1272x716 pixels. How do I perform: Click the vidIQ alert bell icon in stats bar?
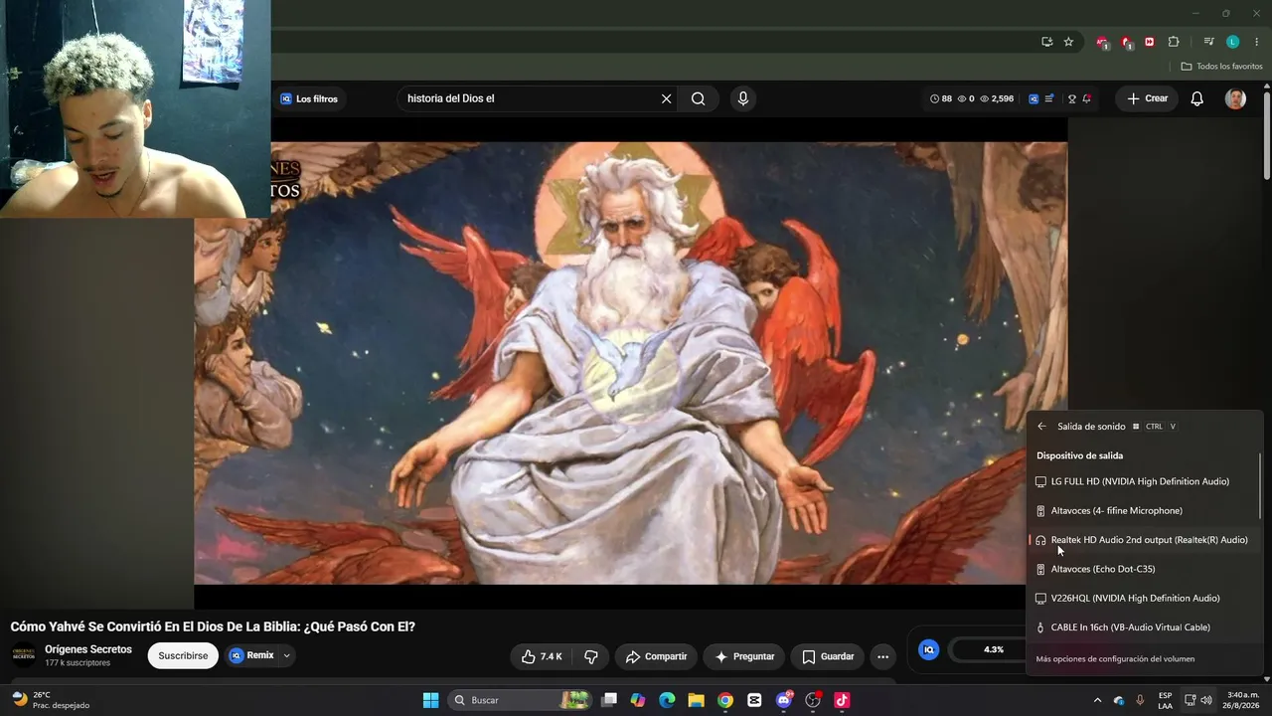tap(1087, 98)
